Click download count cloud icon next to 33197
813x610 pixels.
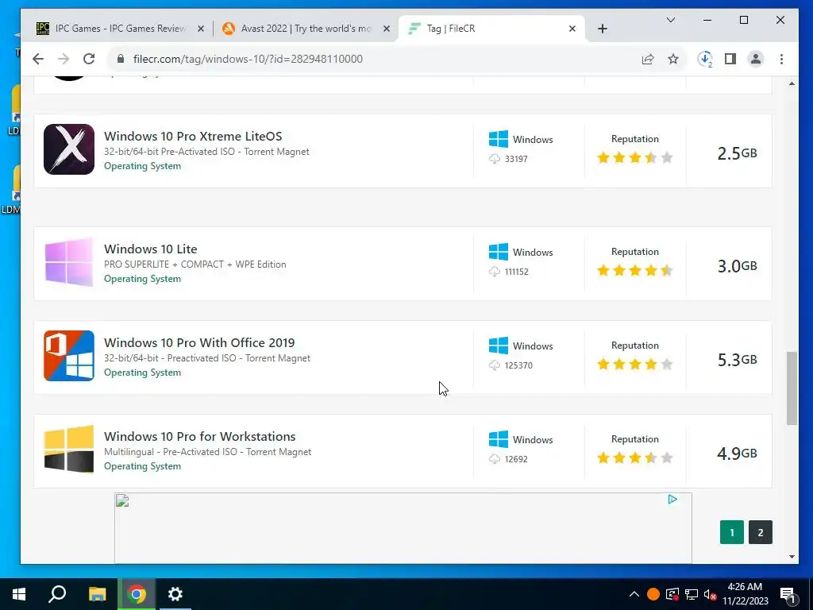[495, 159]
